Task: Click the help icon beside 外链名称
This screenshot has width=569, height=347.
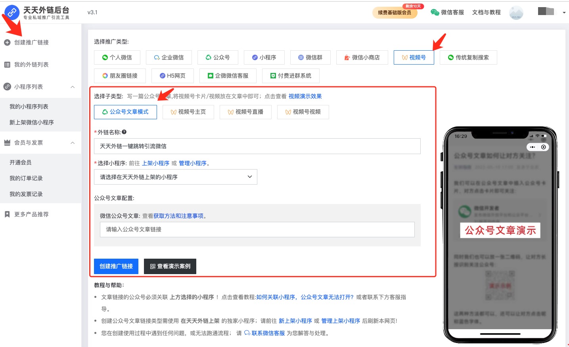Action: coord(124,132)
